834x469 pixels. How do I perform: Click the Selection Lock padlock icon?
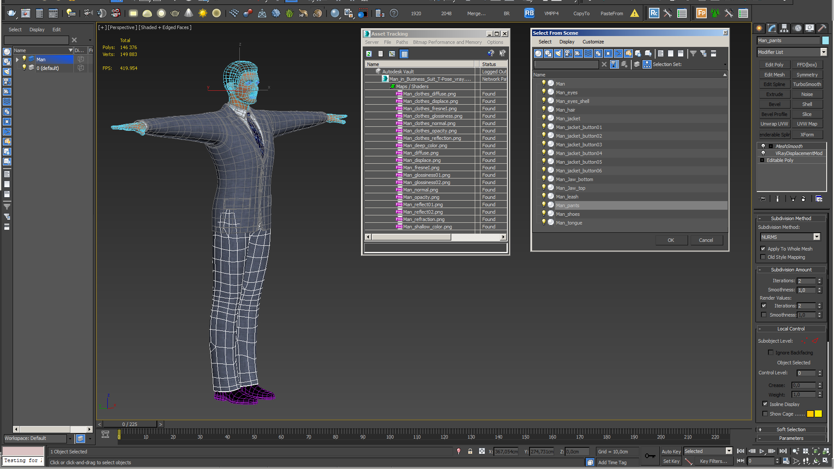[470, 452]
